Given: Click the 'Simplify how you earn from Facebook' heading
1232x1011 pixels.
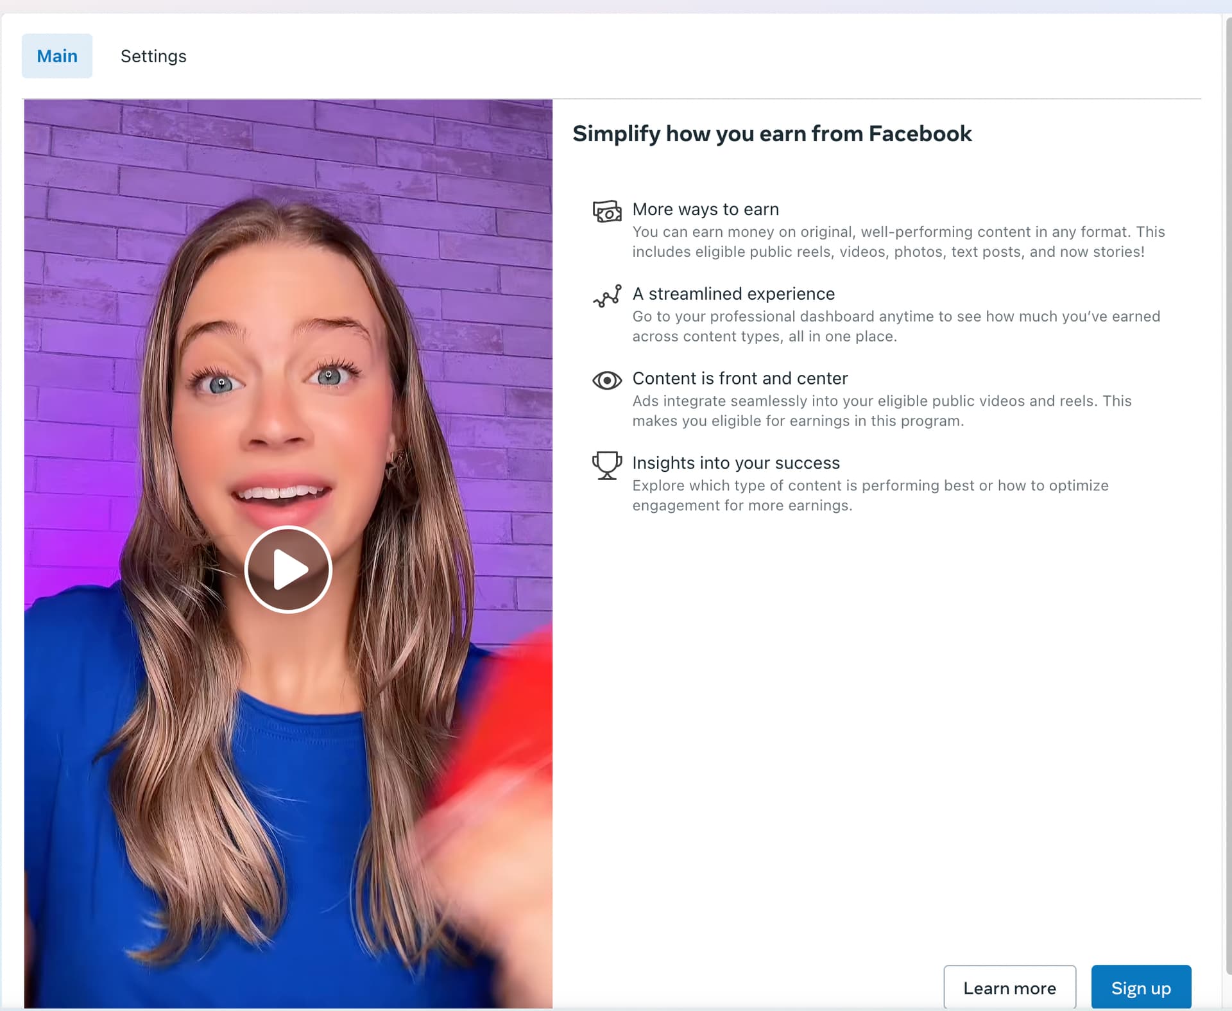Looking at the screenshot, I should [771, 134].
